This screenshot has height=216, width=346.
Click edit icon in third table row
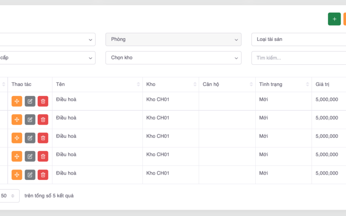[30, 138]
